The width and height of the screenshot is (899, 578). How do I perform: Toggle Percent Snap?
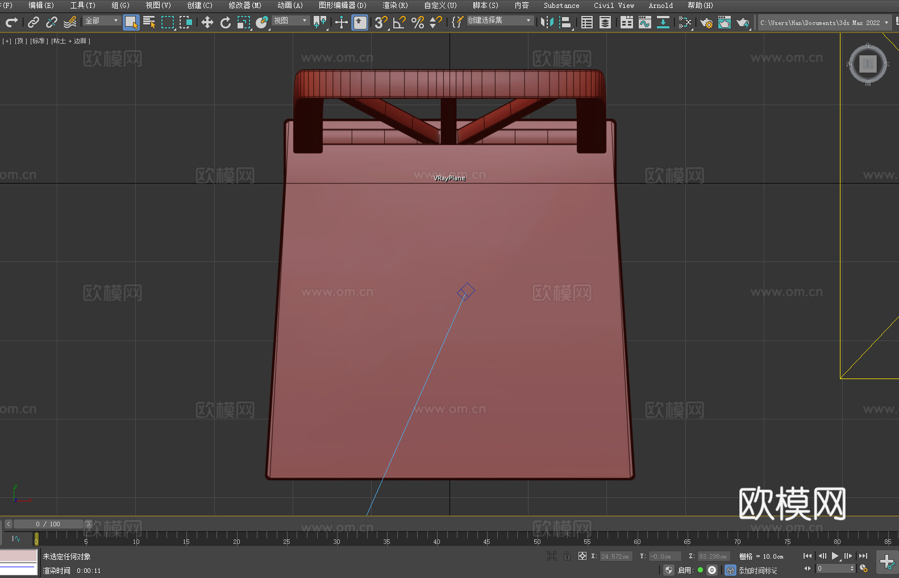(x=418, y=22)
